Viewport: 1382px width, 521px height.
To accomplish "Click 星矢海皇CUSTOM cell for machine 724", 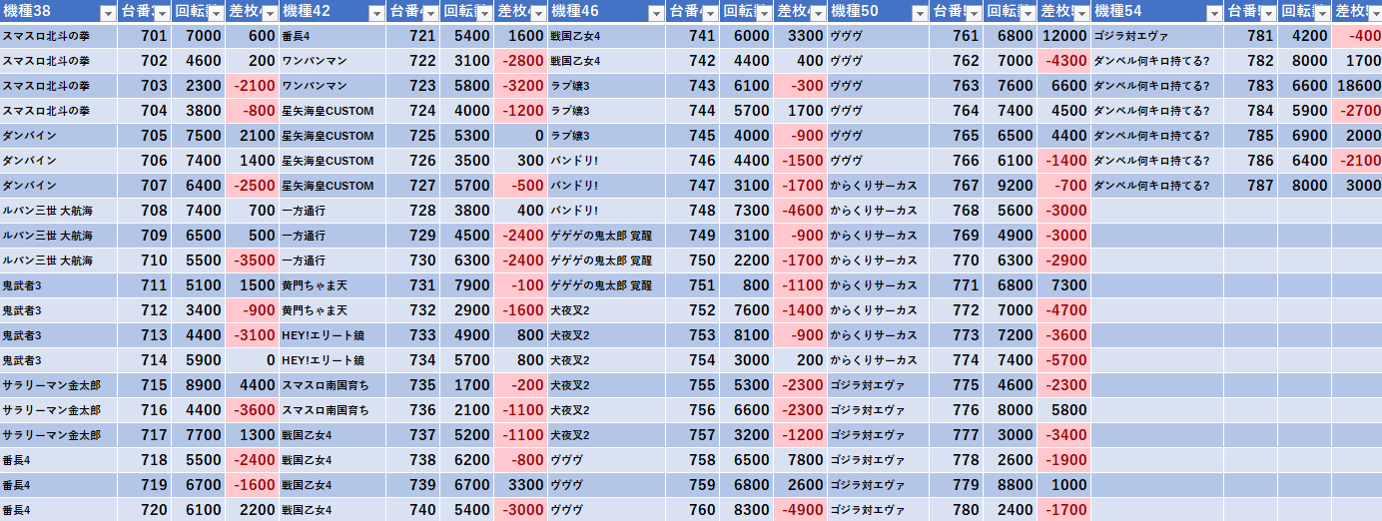I will tap(333, 111).
